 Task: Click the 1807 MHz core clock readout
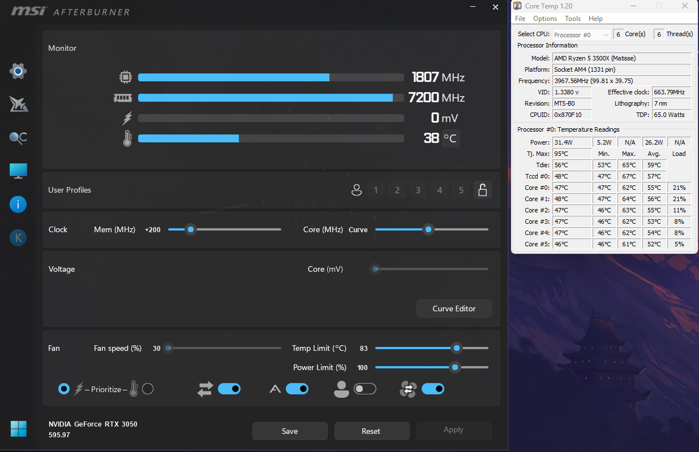[x=438, y=77]
